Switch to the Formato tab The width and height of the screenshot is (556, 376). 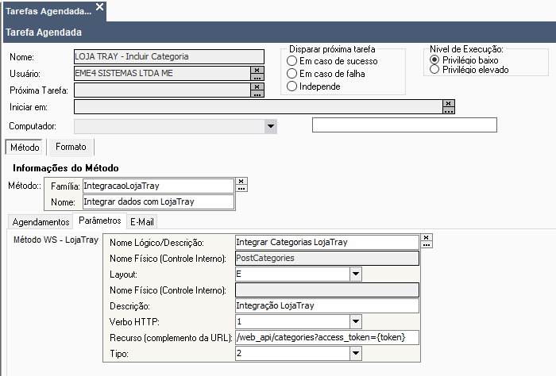pyautogui.click(x=71, y=147)
